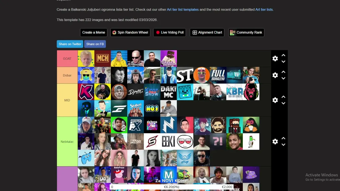Move Nebitalac tier row down
This screenshot has width=340, height=191.
(283, 145)
